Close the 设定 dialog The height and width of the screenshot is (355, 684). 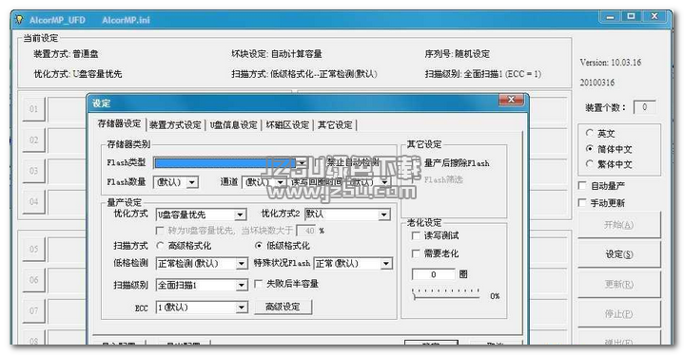511,100
